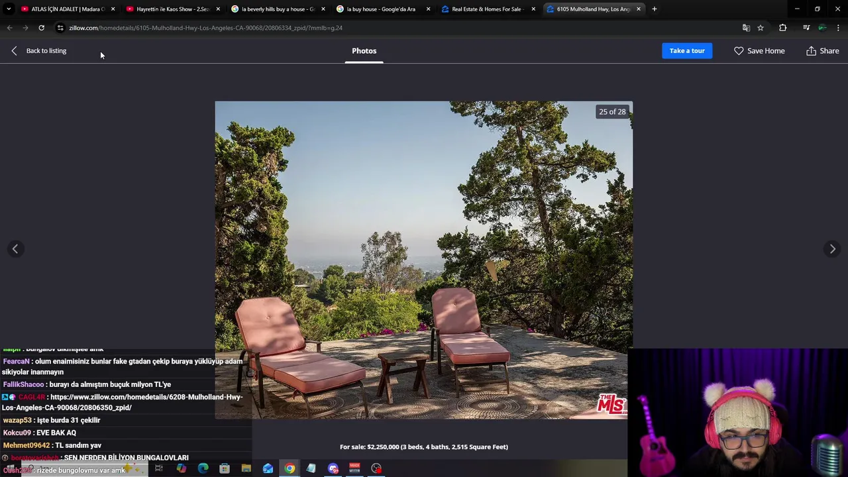Open File Explorer folder on the taskbar
848x477 pixels.
tap(246, 468)
